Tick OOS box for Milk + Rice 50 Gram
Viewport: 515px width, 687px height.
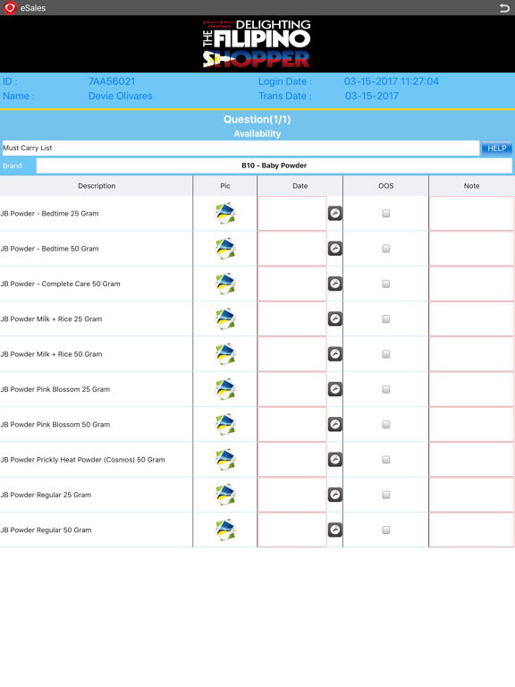(386, 354)
